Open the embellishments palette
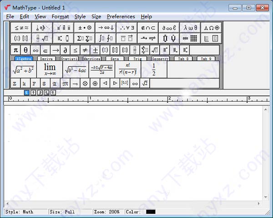The width and height of the screenshot is (273, 218). pos(63,27)
